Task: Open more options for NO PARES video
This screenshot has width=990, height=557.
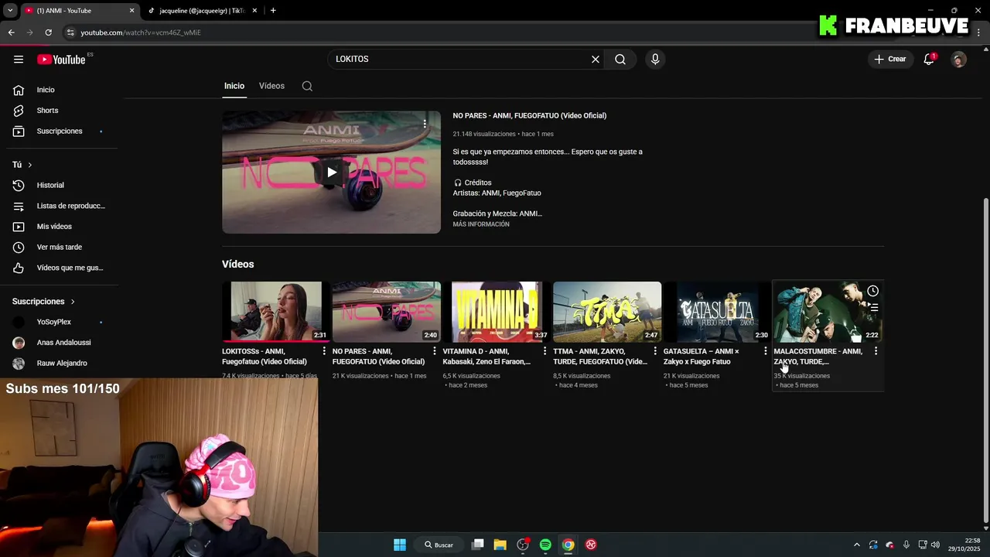Action: coord(434,351)
